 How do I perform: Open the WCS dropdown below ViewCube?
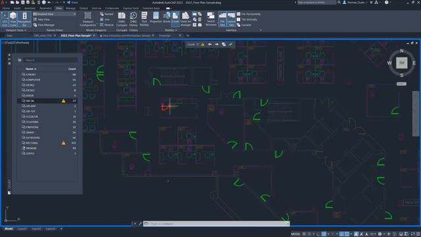(402, 84)
